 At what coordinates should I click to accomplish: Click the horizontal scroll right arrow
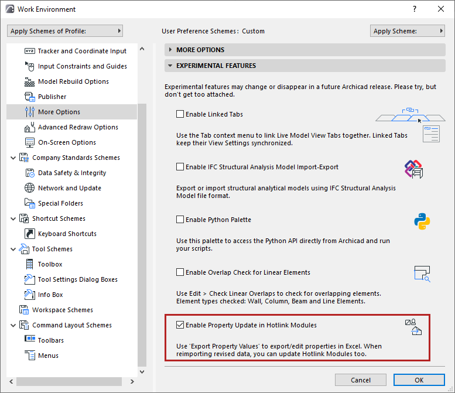pyautogui.click(x=132, y=381)
